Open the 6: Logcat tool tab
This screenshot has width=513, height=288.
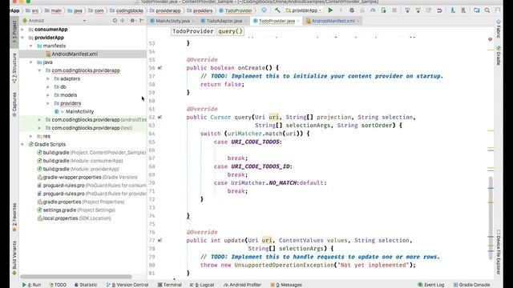coord(202,285)
